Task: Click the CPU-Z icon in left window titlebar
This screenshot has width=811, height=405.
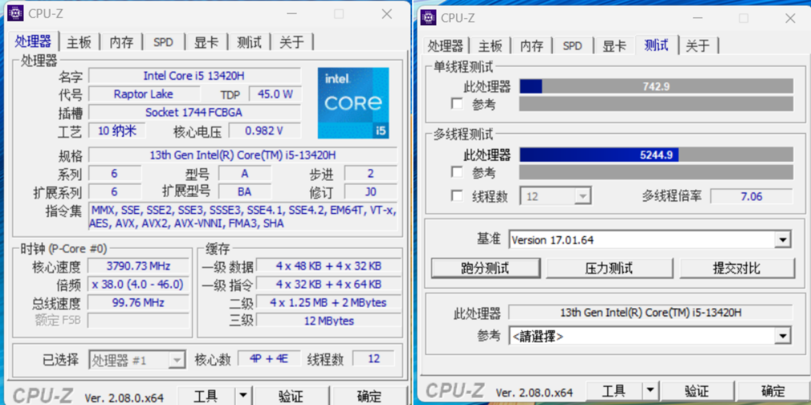Action: click(14, 13)
